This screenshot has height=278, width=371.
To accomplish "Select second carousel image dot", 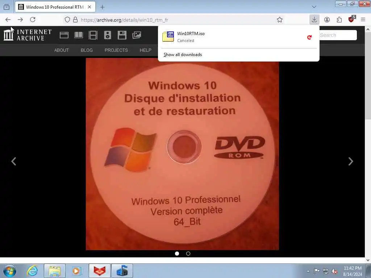I will pyautogui.click(x=188, y=253).
